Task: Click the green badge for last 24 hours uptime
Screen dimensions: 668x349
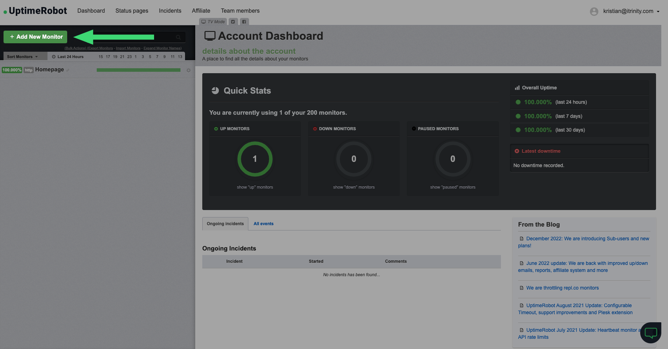Action: (518, 102)
